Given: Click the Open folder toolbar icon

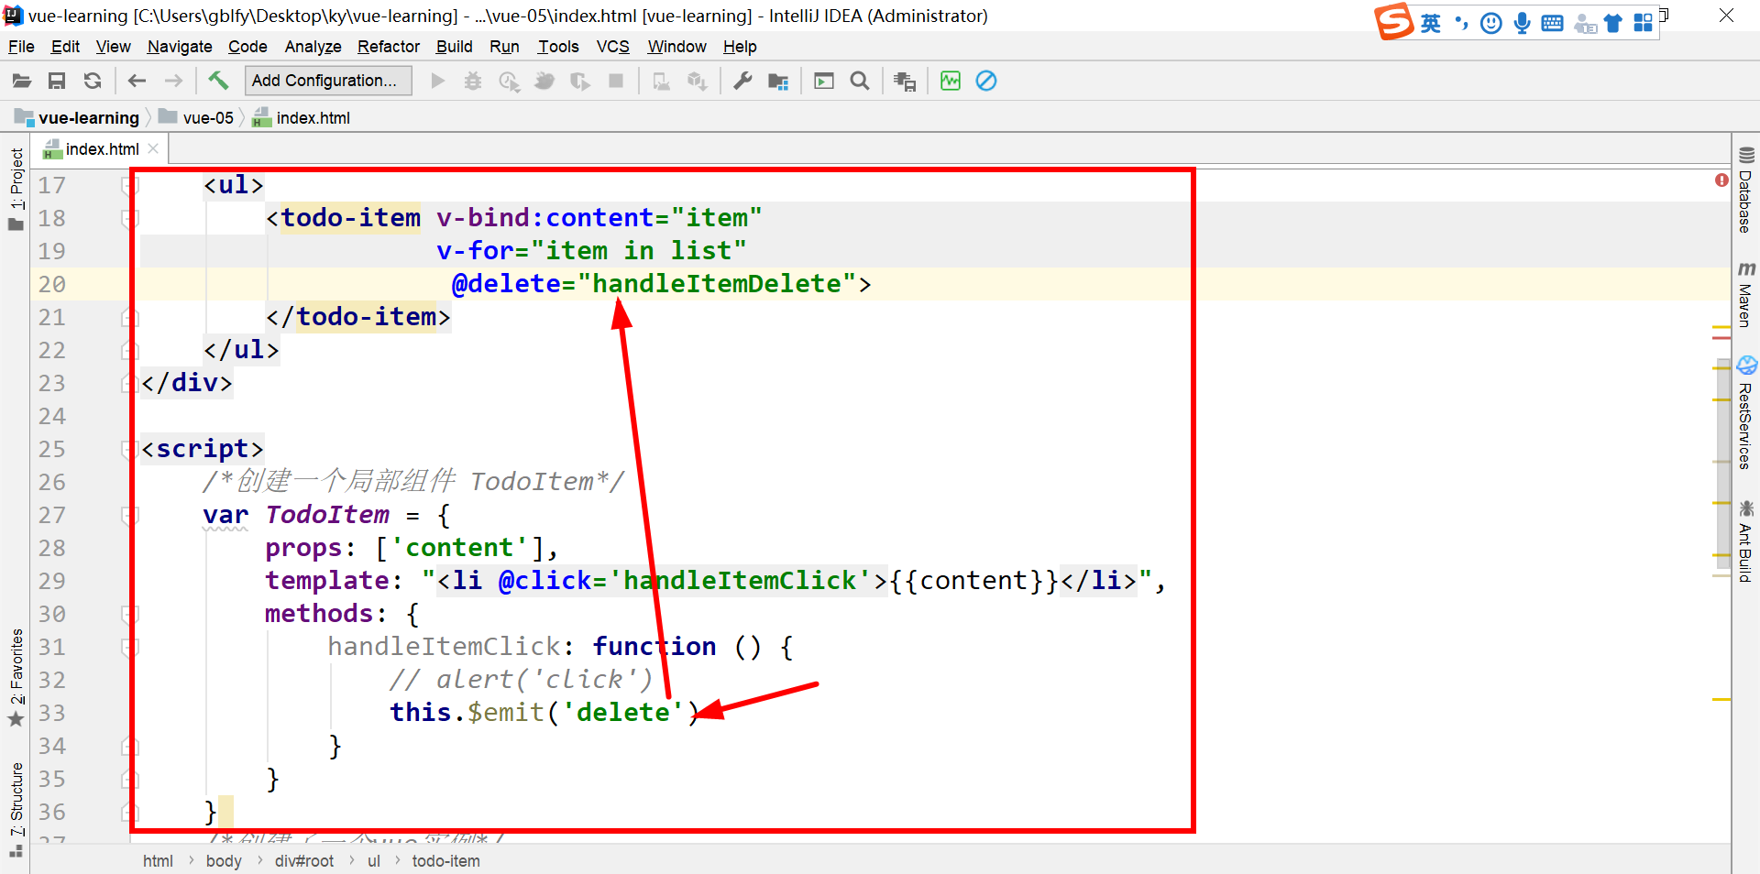Looking at the screenshot, I should [x=22, y=81].
